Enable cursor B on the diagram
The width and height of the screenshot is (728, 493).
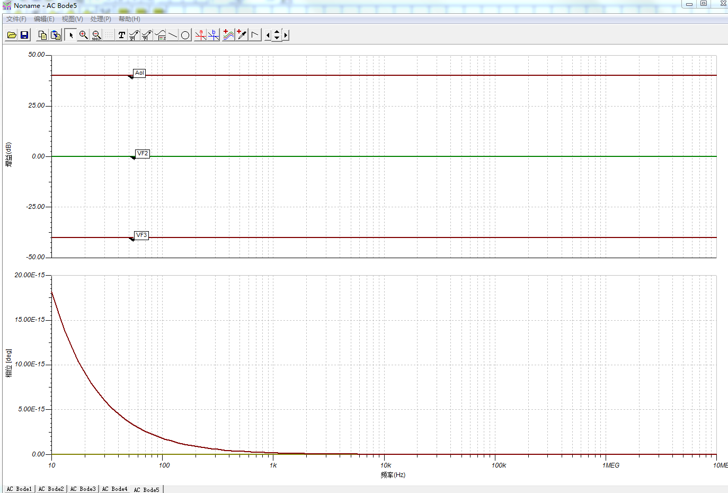[x=214, y=35]
